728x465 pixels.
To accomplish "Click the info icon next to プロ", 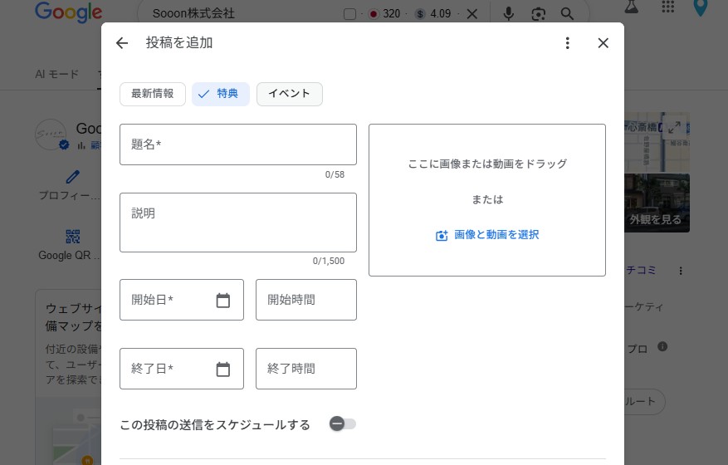I will click(662, 346).
